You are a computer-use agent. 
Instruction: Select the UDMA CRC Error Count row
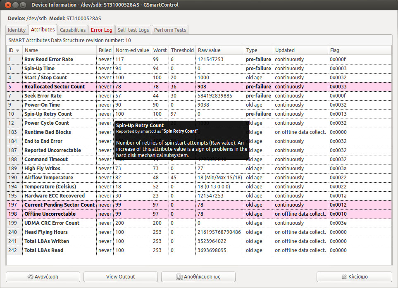pyautogui.click(x=199, y=223)
